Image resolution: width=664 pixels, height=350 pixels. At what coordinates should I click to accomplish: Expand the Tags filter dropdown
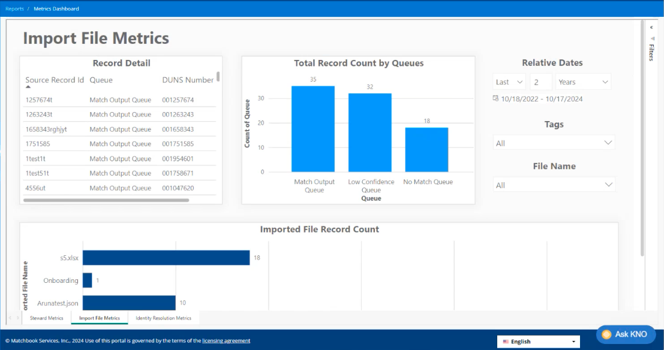coord(554,143)
